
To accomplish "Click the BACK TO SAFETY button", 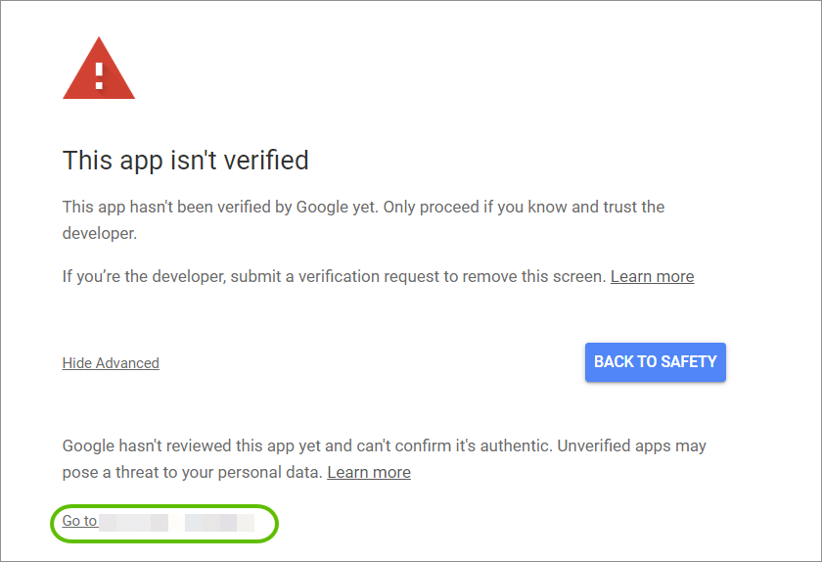I will point(656,362).
